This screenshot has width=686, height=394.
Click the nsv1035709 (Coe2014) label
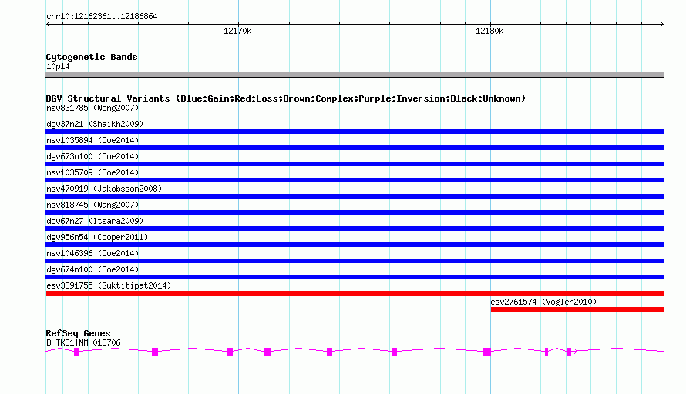click(92, 172)
